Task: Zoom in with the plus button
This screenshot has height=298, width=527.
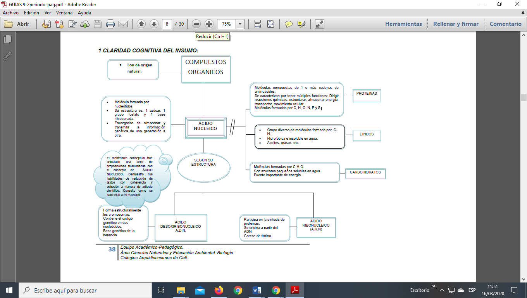Action: 209,24
